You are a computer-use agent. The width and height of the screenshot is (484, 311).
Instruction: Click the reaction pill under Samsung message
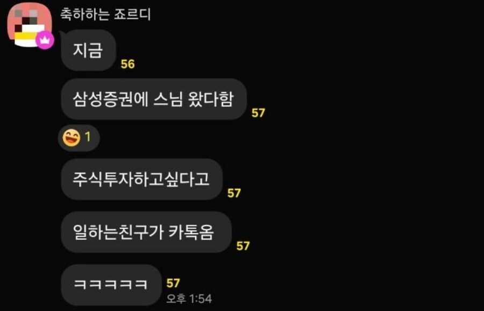click(x=79, y=138)
